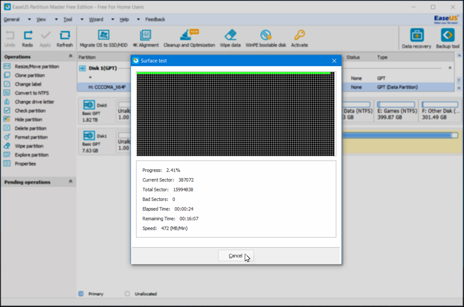Select Change drive letter operation
The height and width of the screenshot is (307, 464).
[x=34, y=102]
